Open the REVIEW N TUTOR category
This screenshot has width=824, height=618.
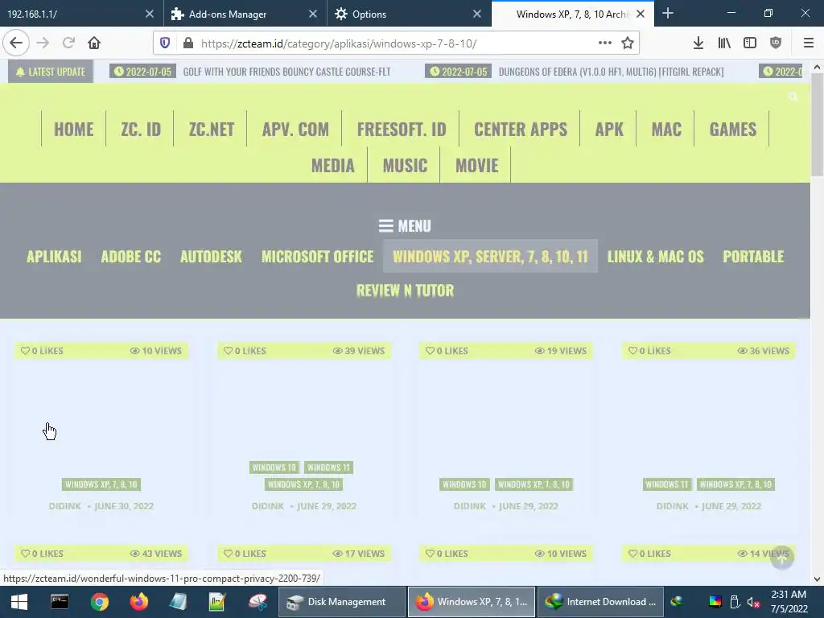[405, 290]
